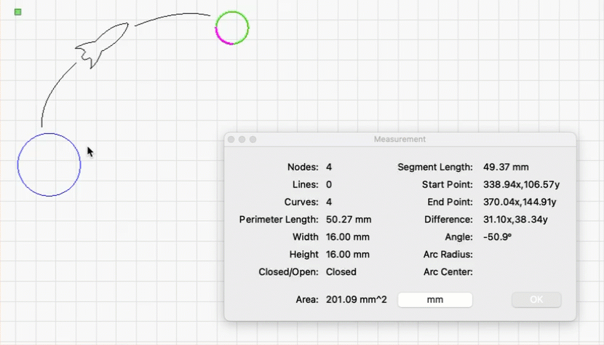Select the arc between rocket and green circle

172,16
